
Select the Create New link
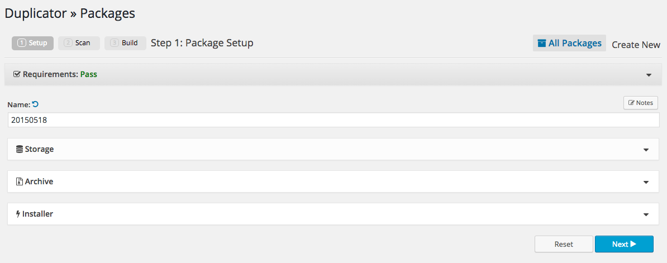pyautogui.click(x=636, y=45)
